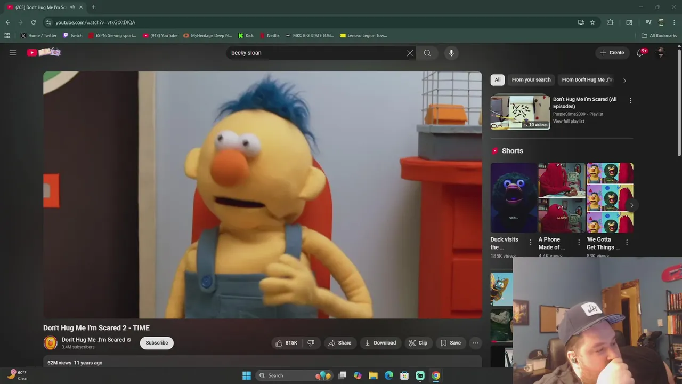View site information icon in address bar
This screenshot has height=384, width=682.
tap(48, 22)
